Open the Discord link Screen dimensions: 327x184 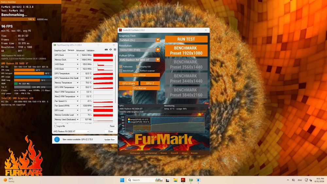(174, 153)
